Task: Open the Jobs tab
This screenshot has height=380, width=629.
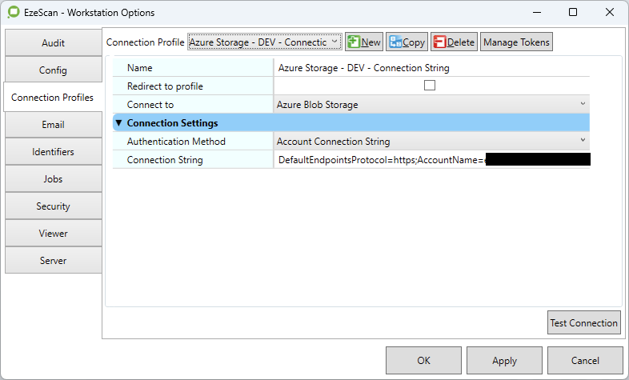Action: point(53,179)
